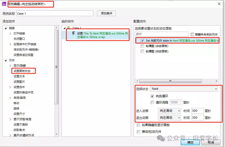
Task: Enable 如果隐藏则显示面板 checkbox
Action: tap(138, 125)
